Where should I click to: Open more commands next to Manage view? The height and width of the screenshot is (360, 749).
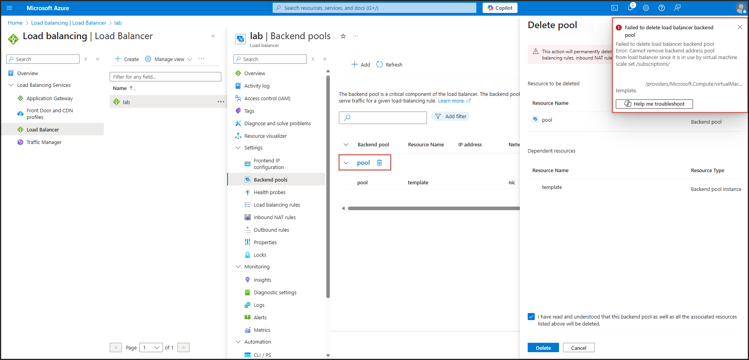coord(201,59)
